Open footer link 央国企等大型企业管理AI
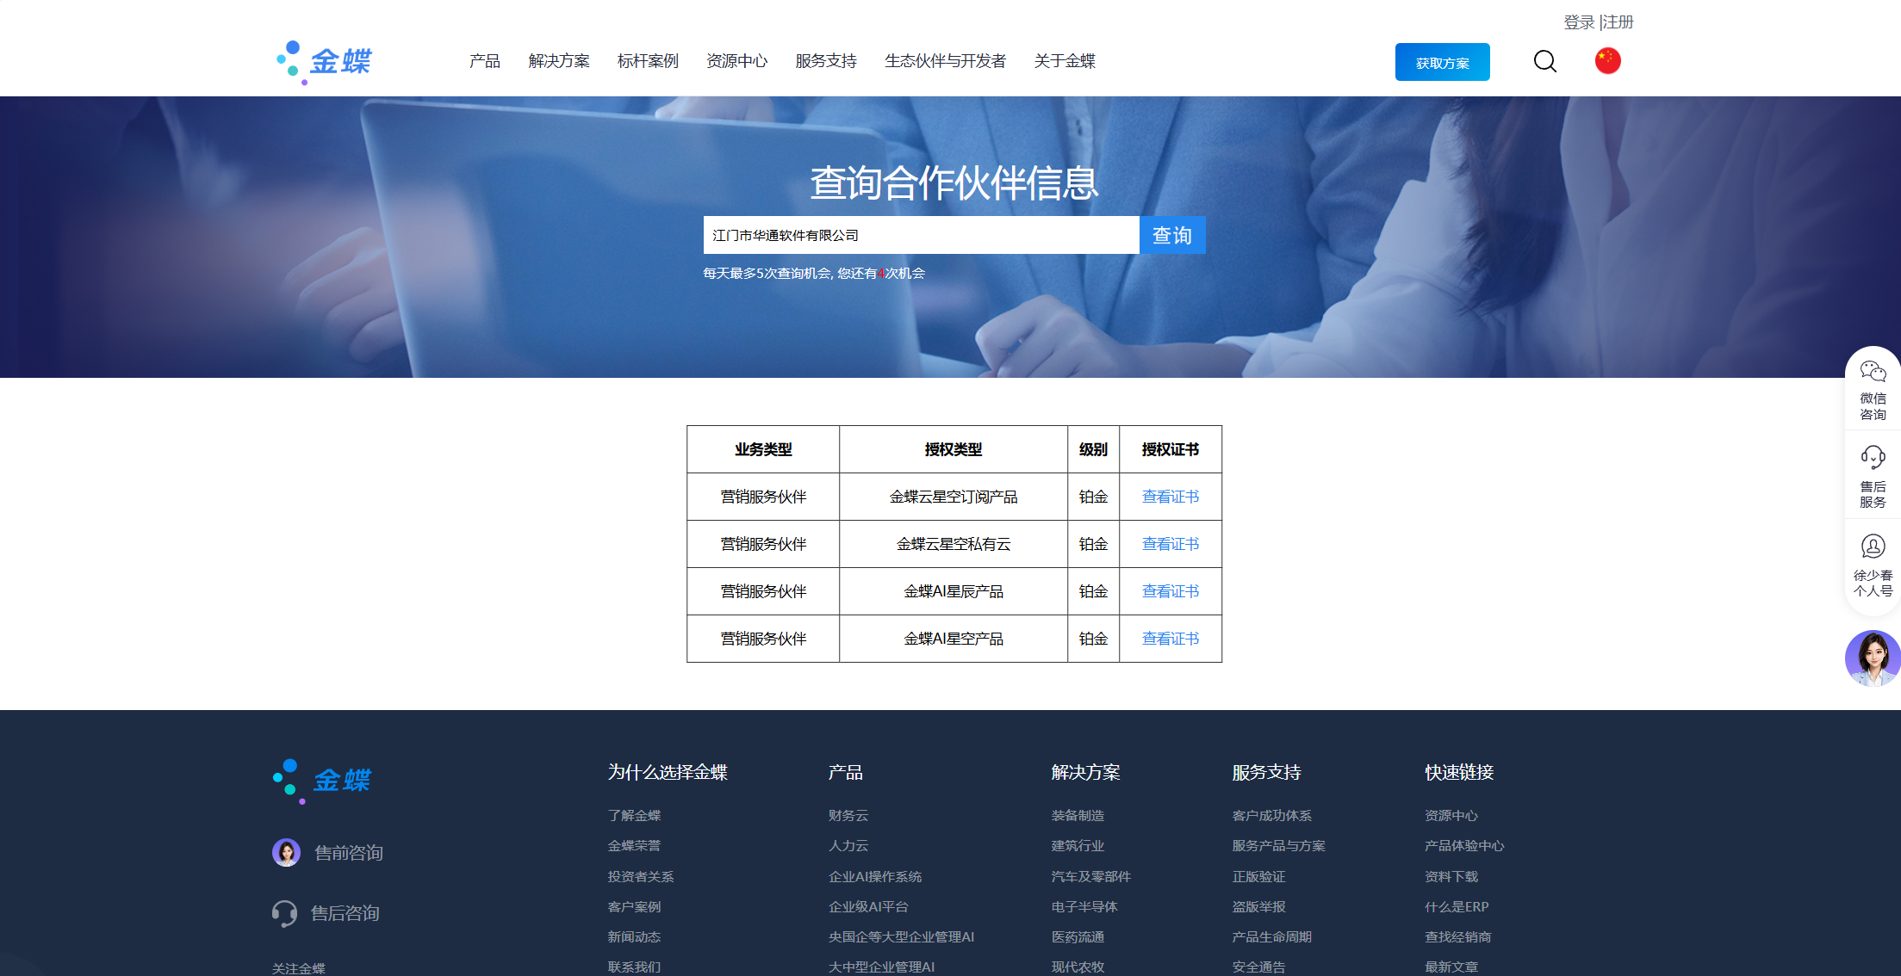This screenshot has width=1901, height=976. tap(901, 936)
